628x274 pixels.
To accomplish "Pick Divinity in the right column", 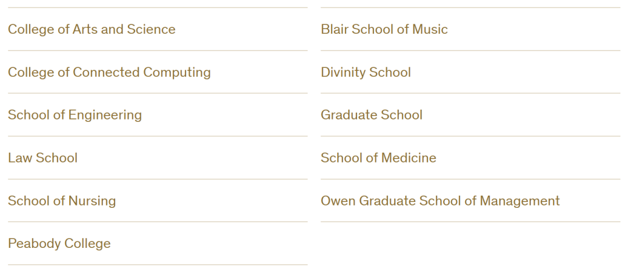I will click(x=366, y=72).
